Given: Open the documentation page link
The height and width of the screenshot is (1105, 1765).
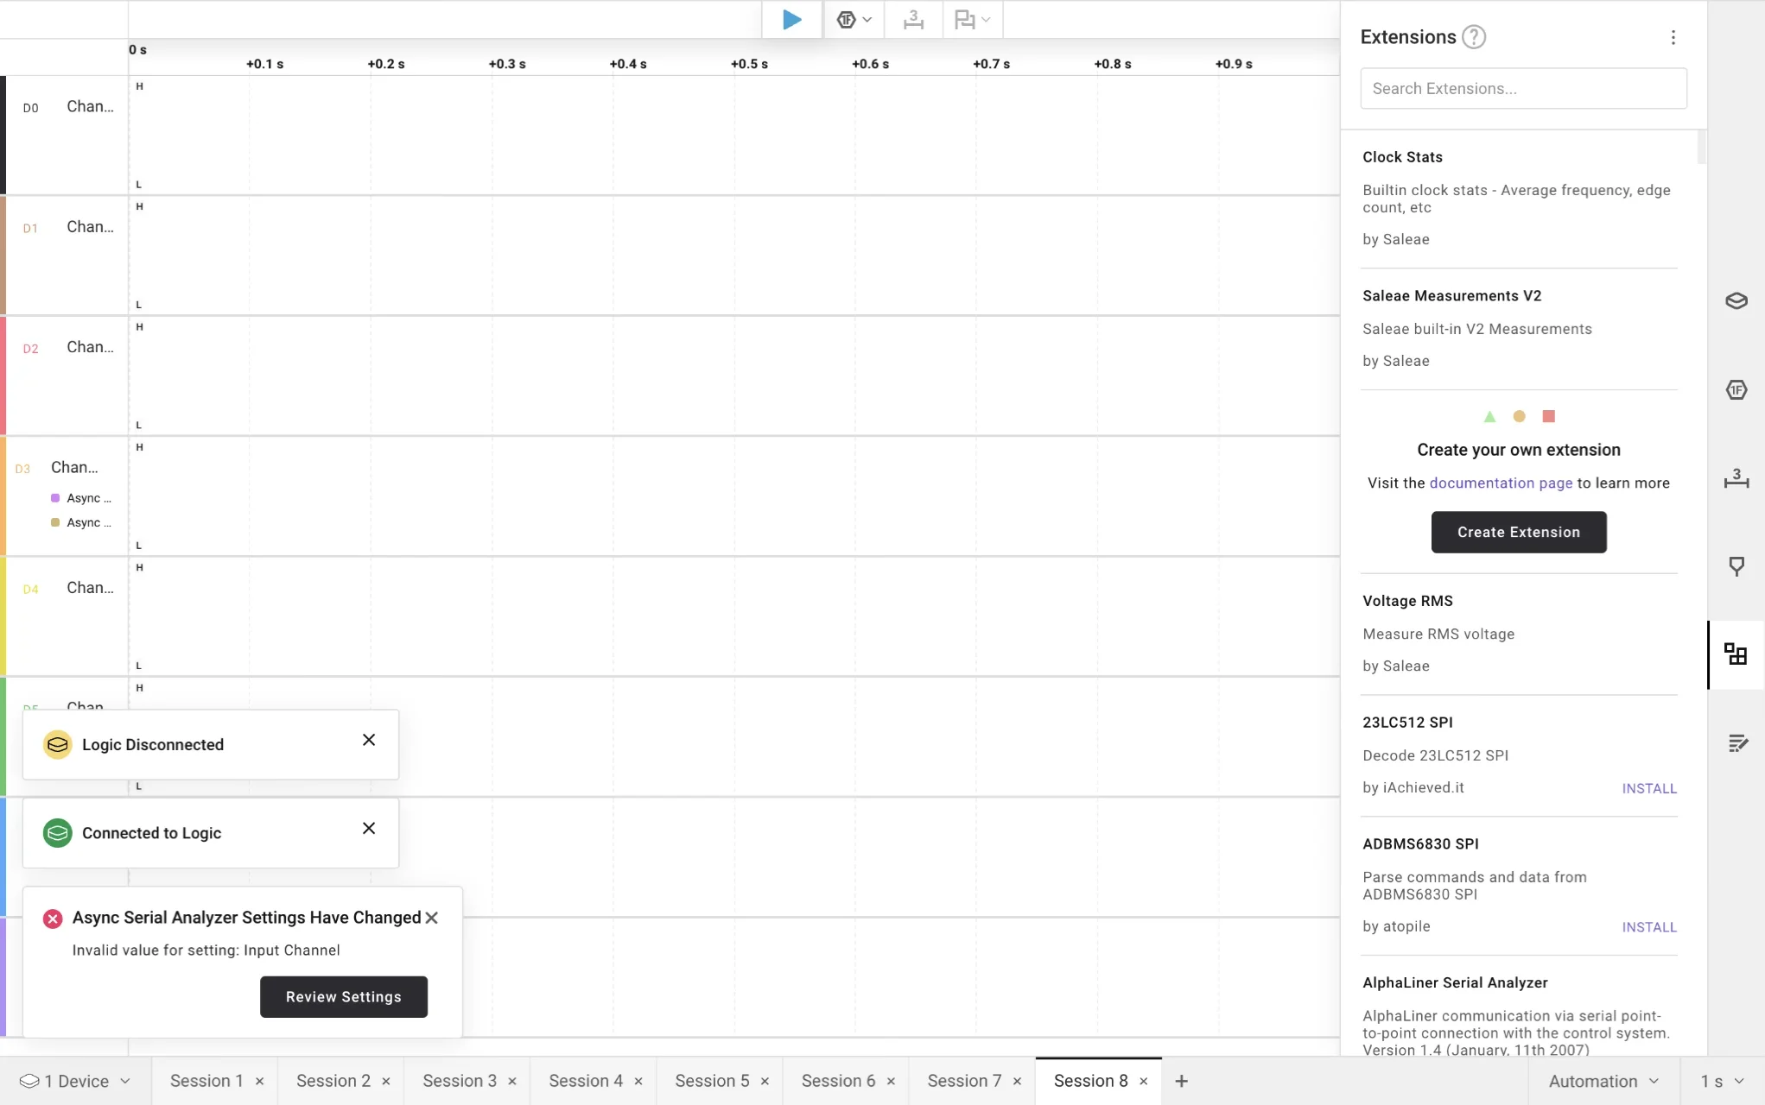Looking at the screenshot, I should point(1501,483).
